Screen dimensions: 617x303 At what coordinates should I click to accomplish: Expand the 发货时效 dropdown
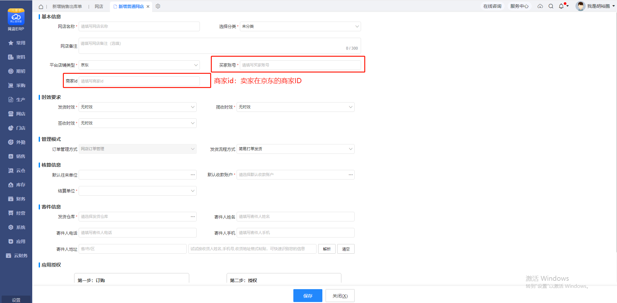(138, 107)
